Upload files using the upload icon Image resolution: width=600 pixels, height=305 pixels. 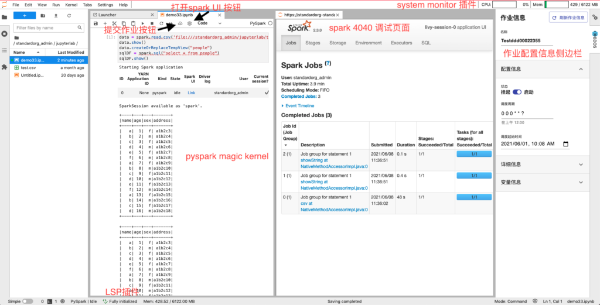56,15
